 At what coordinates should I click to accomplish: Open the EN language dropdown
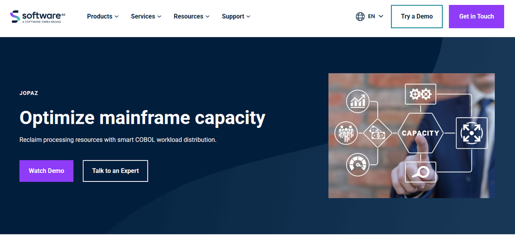375,16
